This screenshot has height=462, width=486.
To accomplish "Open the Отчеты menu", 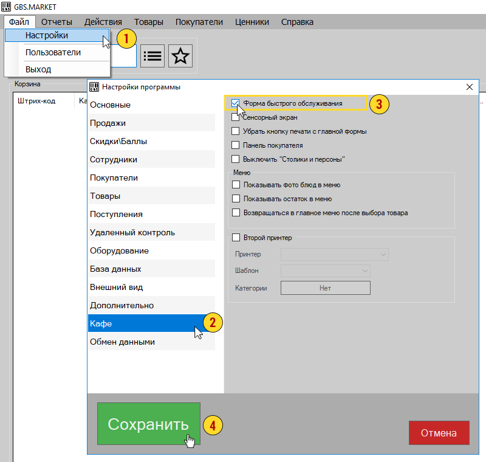I will click(x=56, y=22).
